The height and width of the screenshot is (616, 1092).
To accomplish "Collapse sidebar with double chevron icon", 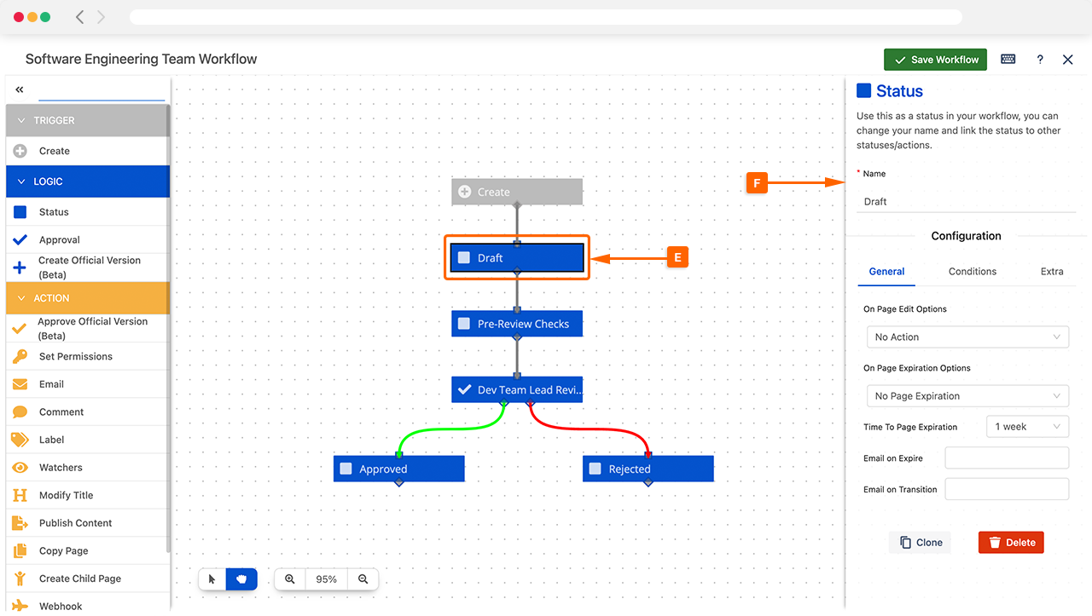I will (x=20, y=89).
